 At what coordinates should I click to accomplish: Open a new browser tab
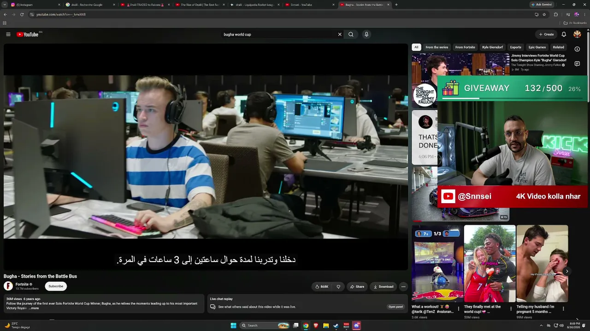tap(396, 5)
